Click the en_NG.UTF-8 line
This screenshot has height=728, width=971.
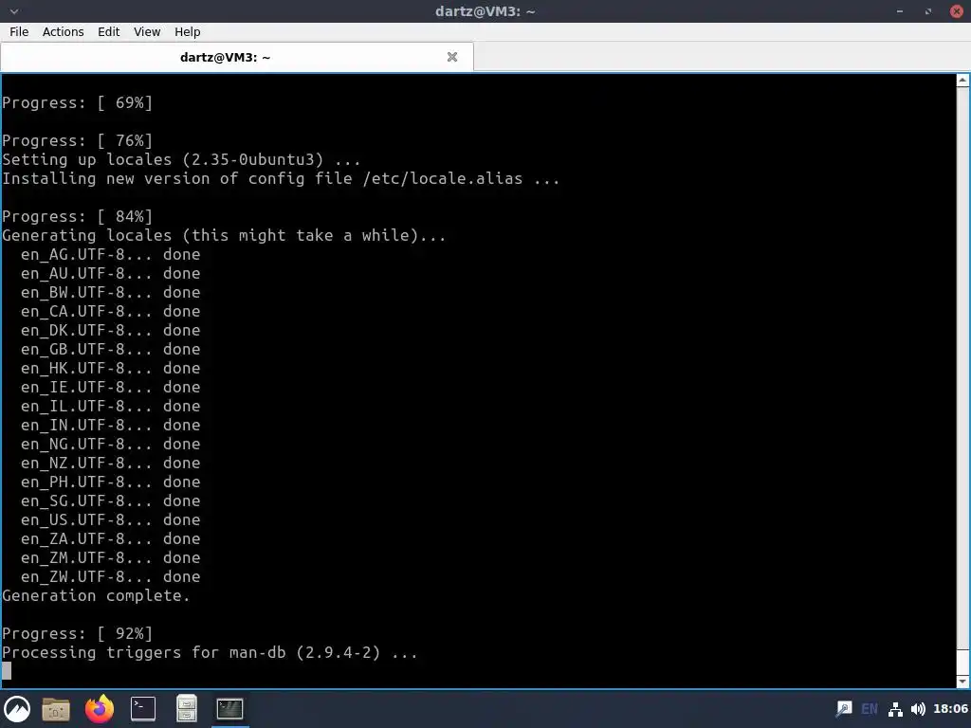pyautogui.click(x=110, y=444)
